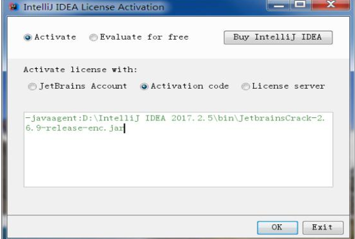Viewport: 355px width, 239px height.
Task: Click blank space inside activation code box
Action: (178, 163)
